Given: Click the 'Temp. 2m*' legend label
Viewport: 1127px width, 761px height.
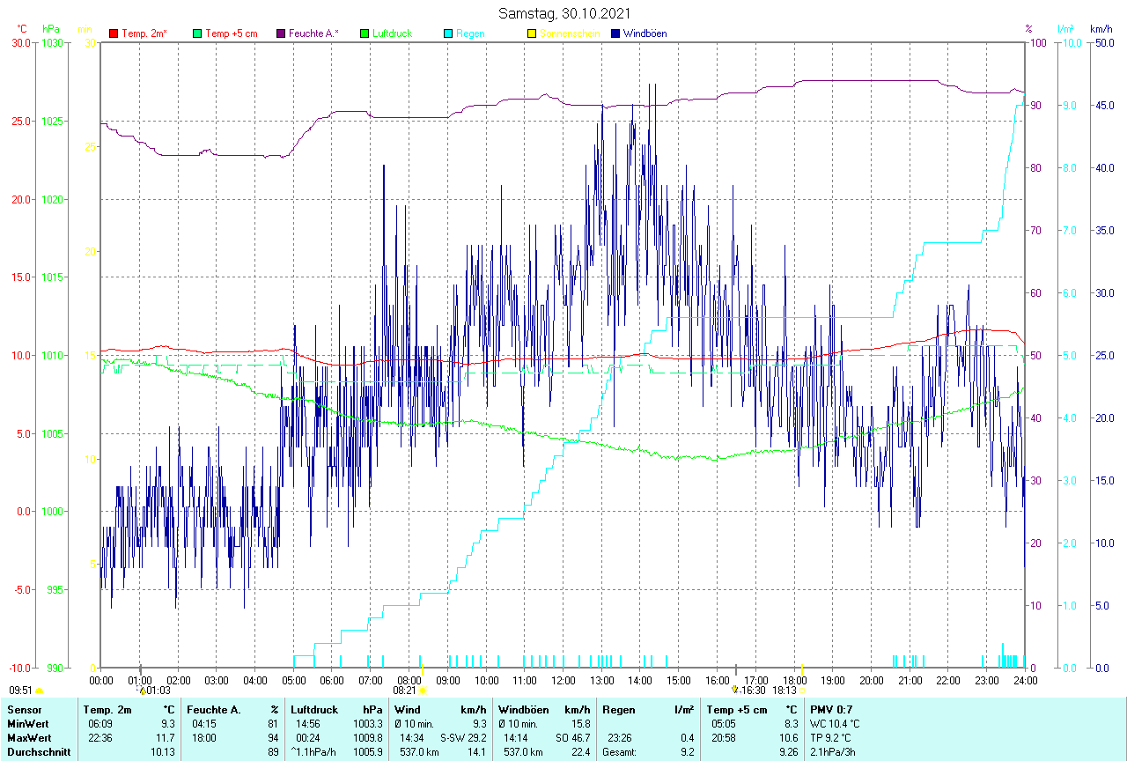Looking at the screenshot, I should click(x=144, y=33).
